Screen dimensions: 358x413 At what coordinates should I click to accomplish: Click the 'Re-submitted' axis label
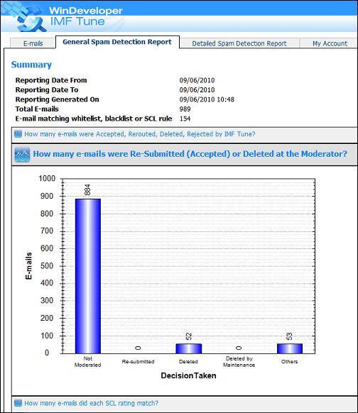pyautogui.click(x=138, y=362)
